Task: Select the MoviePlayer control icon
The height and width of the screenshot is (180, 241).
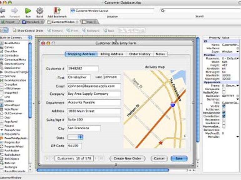Action: click(2, 105)
